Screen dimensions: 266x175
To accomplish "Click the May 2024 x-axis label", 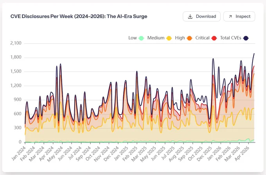I will (55, 153).
